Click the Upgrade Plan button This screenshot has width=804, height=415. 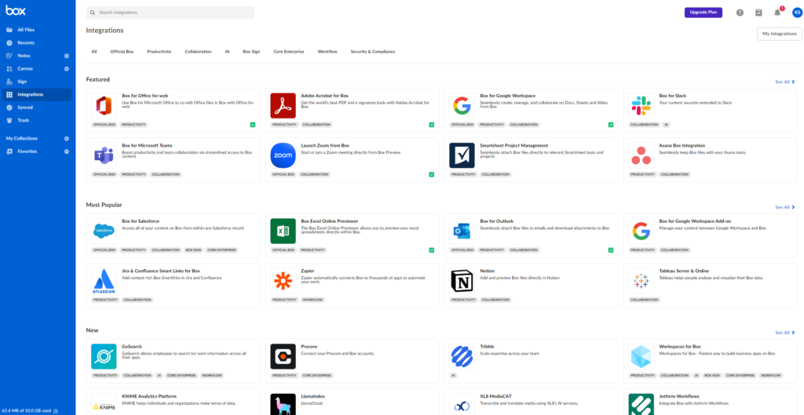click(703, 13)
